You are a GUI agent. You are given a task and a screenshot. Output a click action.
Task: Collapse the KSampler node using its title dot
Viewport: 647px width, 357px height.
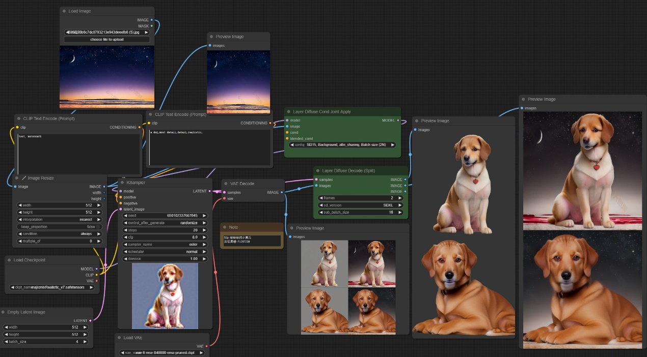coord(122,182)
